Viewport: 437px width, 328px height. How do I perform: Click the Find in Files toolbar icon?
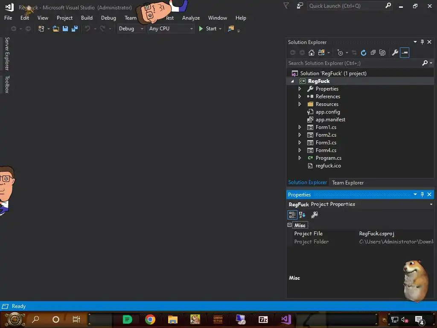231,29
